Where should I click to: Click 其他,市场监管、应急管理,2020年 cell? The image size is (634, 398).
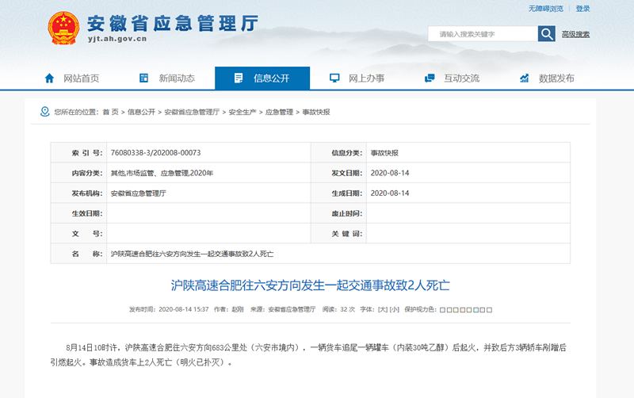[162, 173]
